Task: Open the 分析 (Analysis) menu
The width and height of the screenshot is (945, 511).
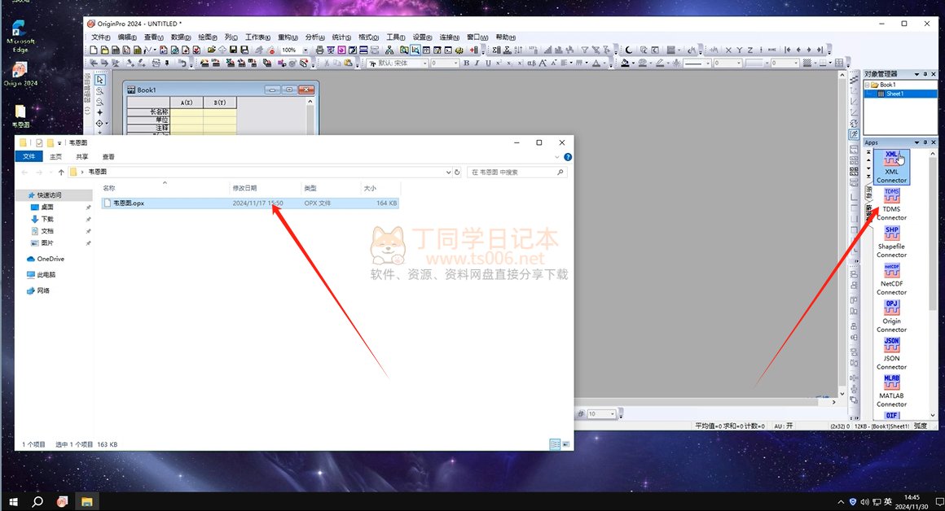Action: pyautogui.click(x=314, y=37)
